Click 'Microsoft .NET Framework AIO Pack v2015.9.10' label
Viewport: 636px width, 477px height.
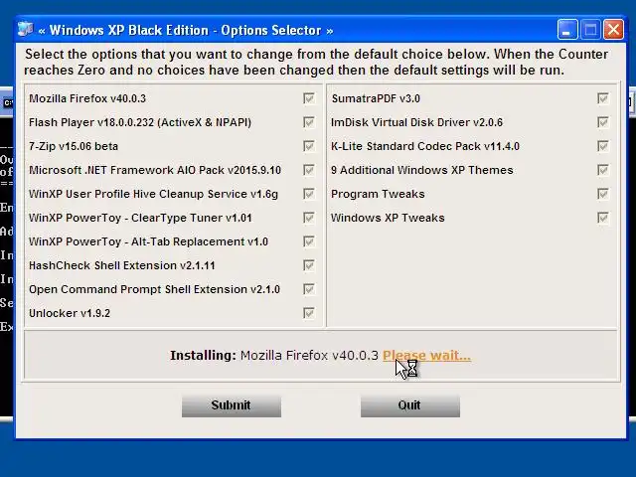click(x=155, y=170)
